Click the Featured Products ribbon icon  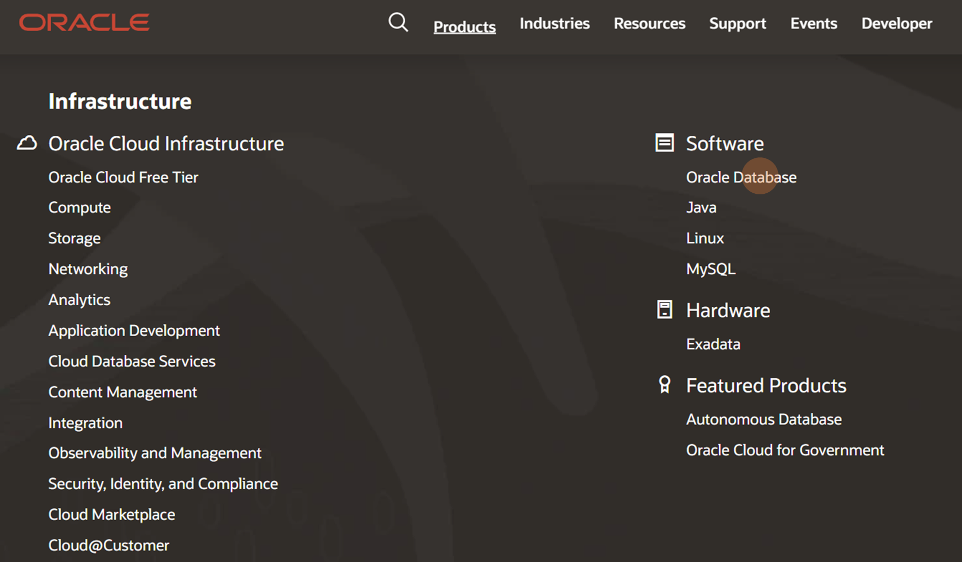664,385
